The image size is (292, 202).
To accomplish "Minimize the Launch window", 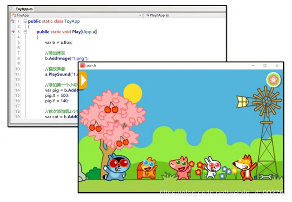I will point(253,66).
